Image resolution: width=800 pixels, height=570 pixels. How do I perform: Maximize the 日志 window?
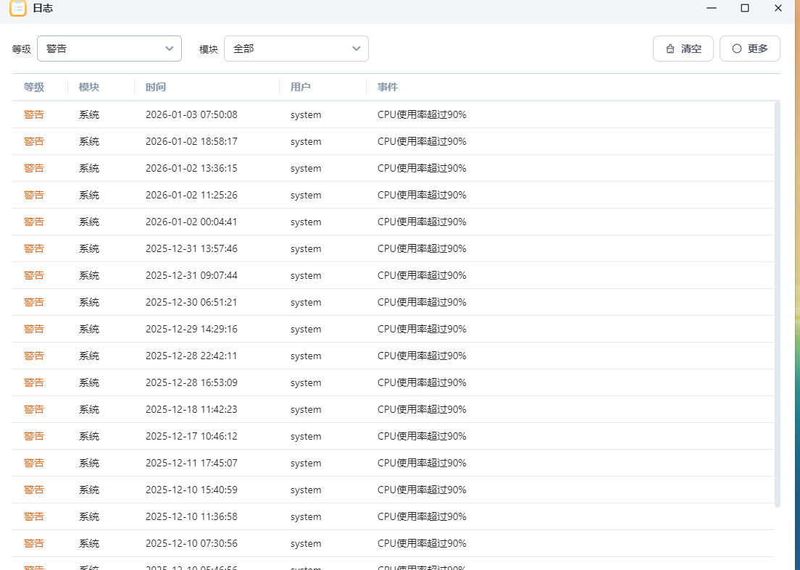(x=745, y=8)
